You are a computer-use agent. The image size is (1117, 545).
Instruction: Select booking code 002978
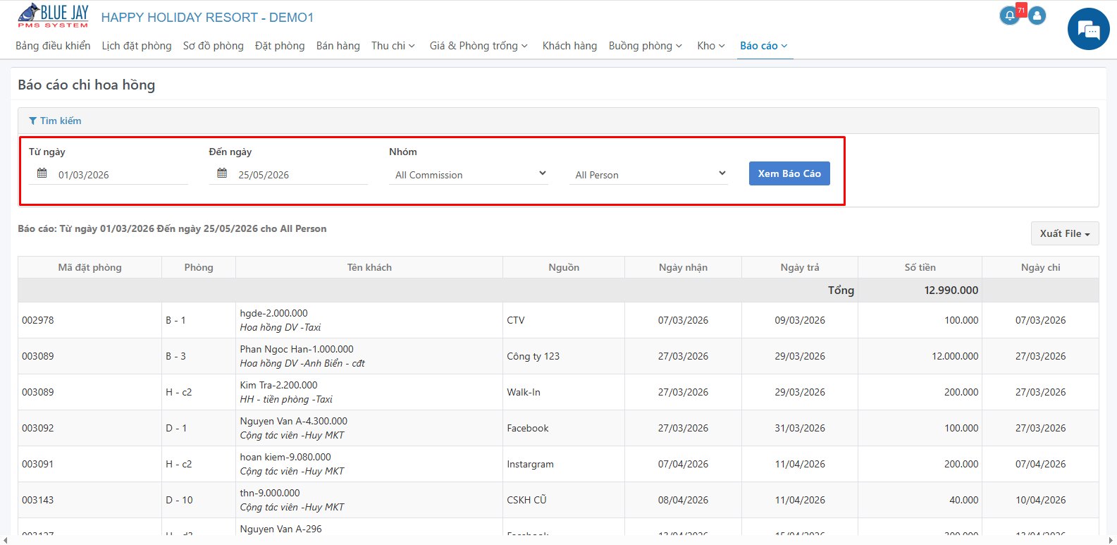38,320
